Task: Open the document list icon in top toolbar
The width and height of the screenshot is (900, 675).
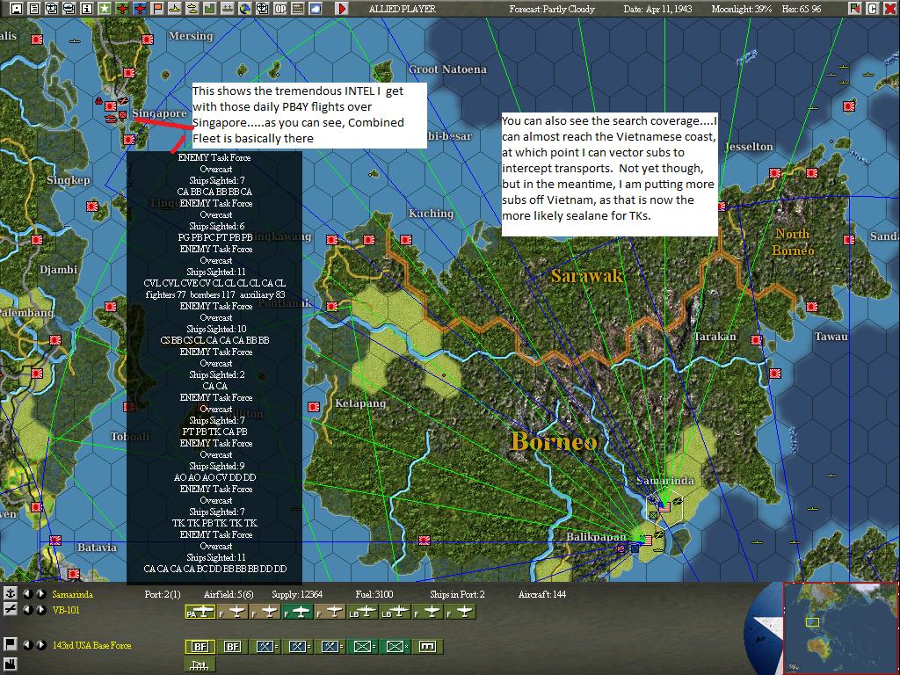Action: point(34,9)
